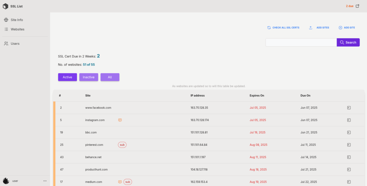Open details icon for bbc.com row
367x186 pixels.
pos(349,132)
